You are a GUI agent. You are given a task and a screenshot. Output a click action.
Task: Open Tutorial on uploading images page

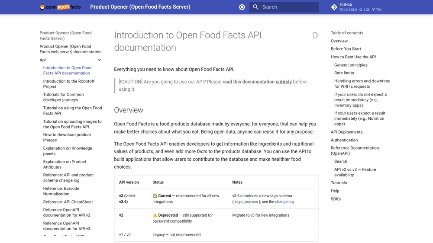(72, 124)
